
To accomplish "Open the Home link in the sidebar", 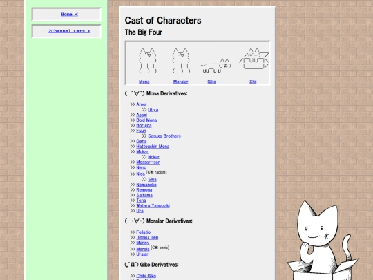I will (x=70, y=15).
